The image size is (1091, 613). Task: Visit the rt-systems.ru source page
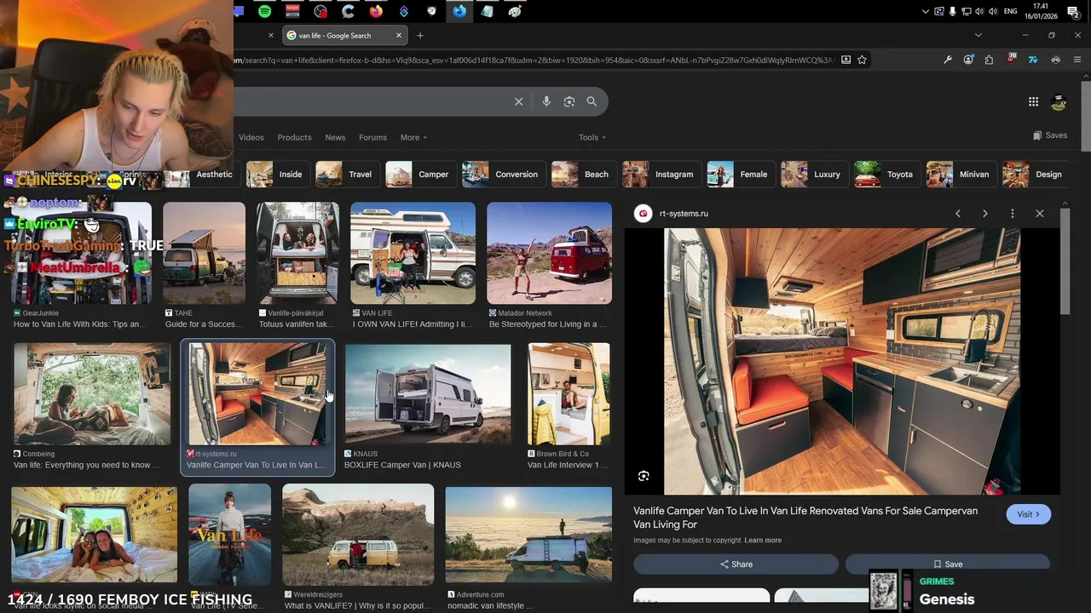point(1029,514)
